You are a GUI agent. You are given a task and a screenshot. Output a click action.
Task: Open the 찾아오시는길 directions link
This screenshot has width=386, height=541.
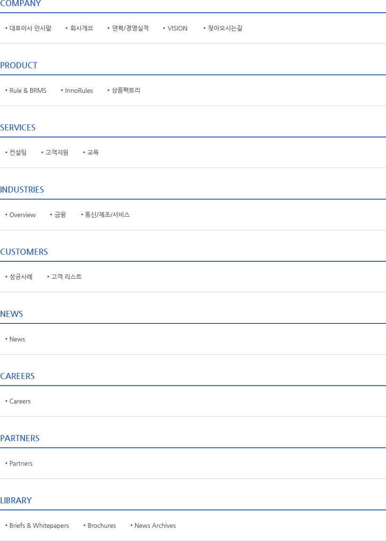click(x=225, y=28)
